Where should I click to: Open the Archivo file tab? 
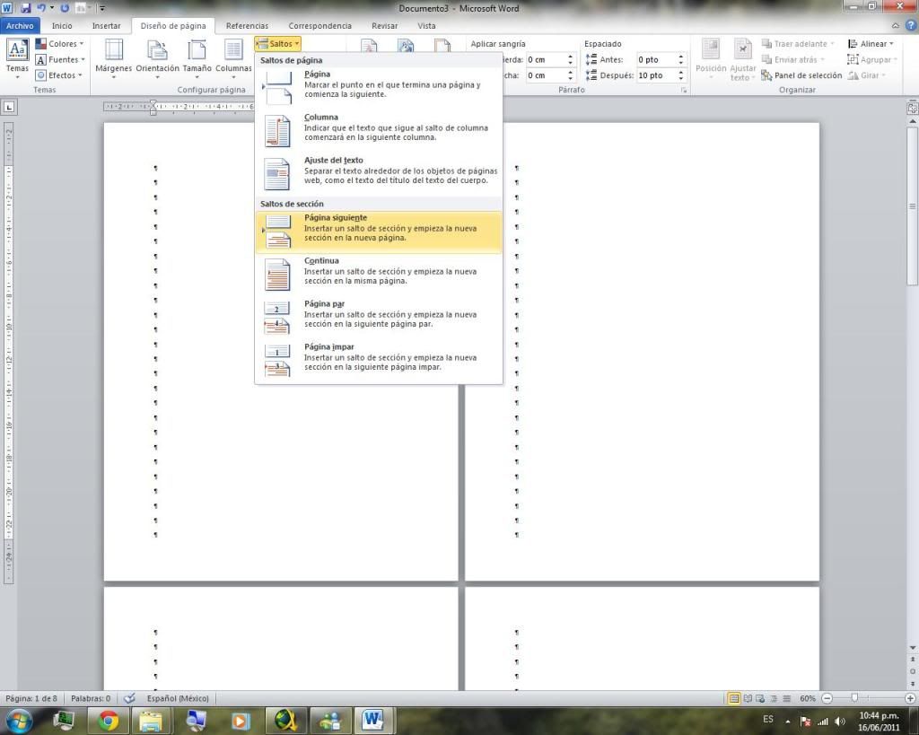point(20,26)
